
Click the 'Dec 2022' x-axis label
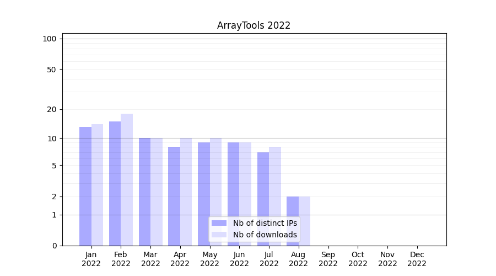coord(417,259)
